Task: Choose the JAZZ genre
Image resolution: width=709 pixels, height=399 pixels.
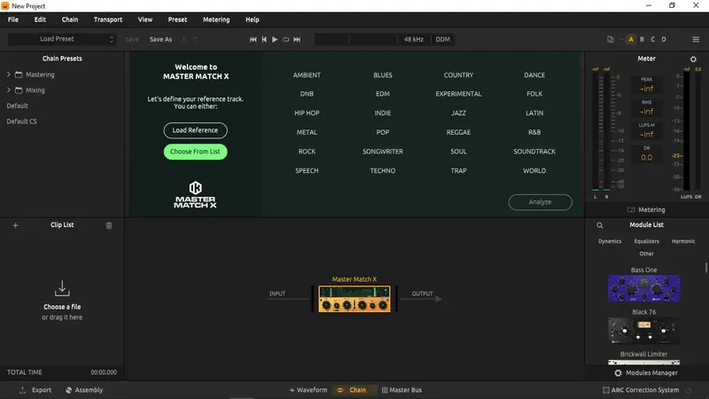Action: click(458, 113)
